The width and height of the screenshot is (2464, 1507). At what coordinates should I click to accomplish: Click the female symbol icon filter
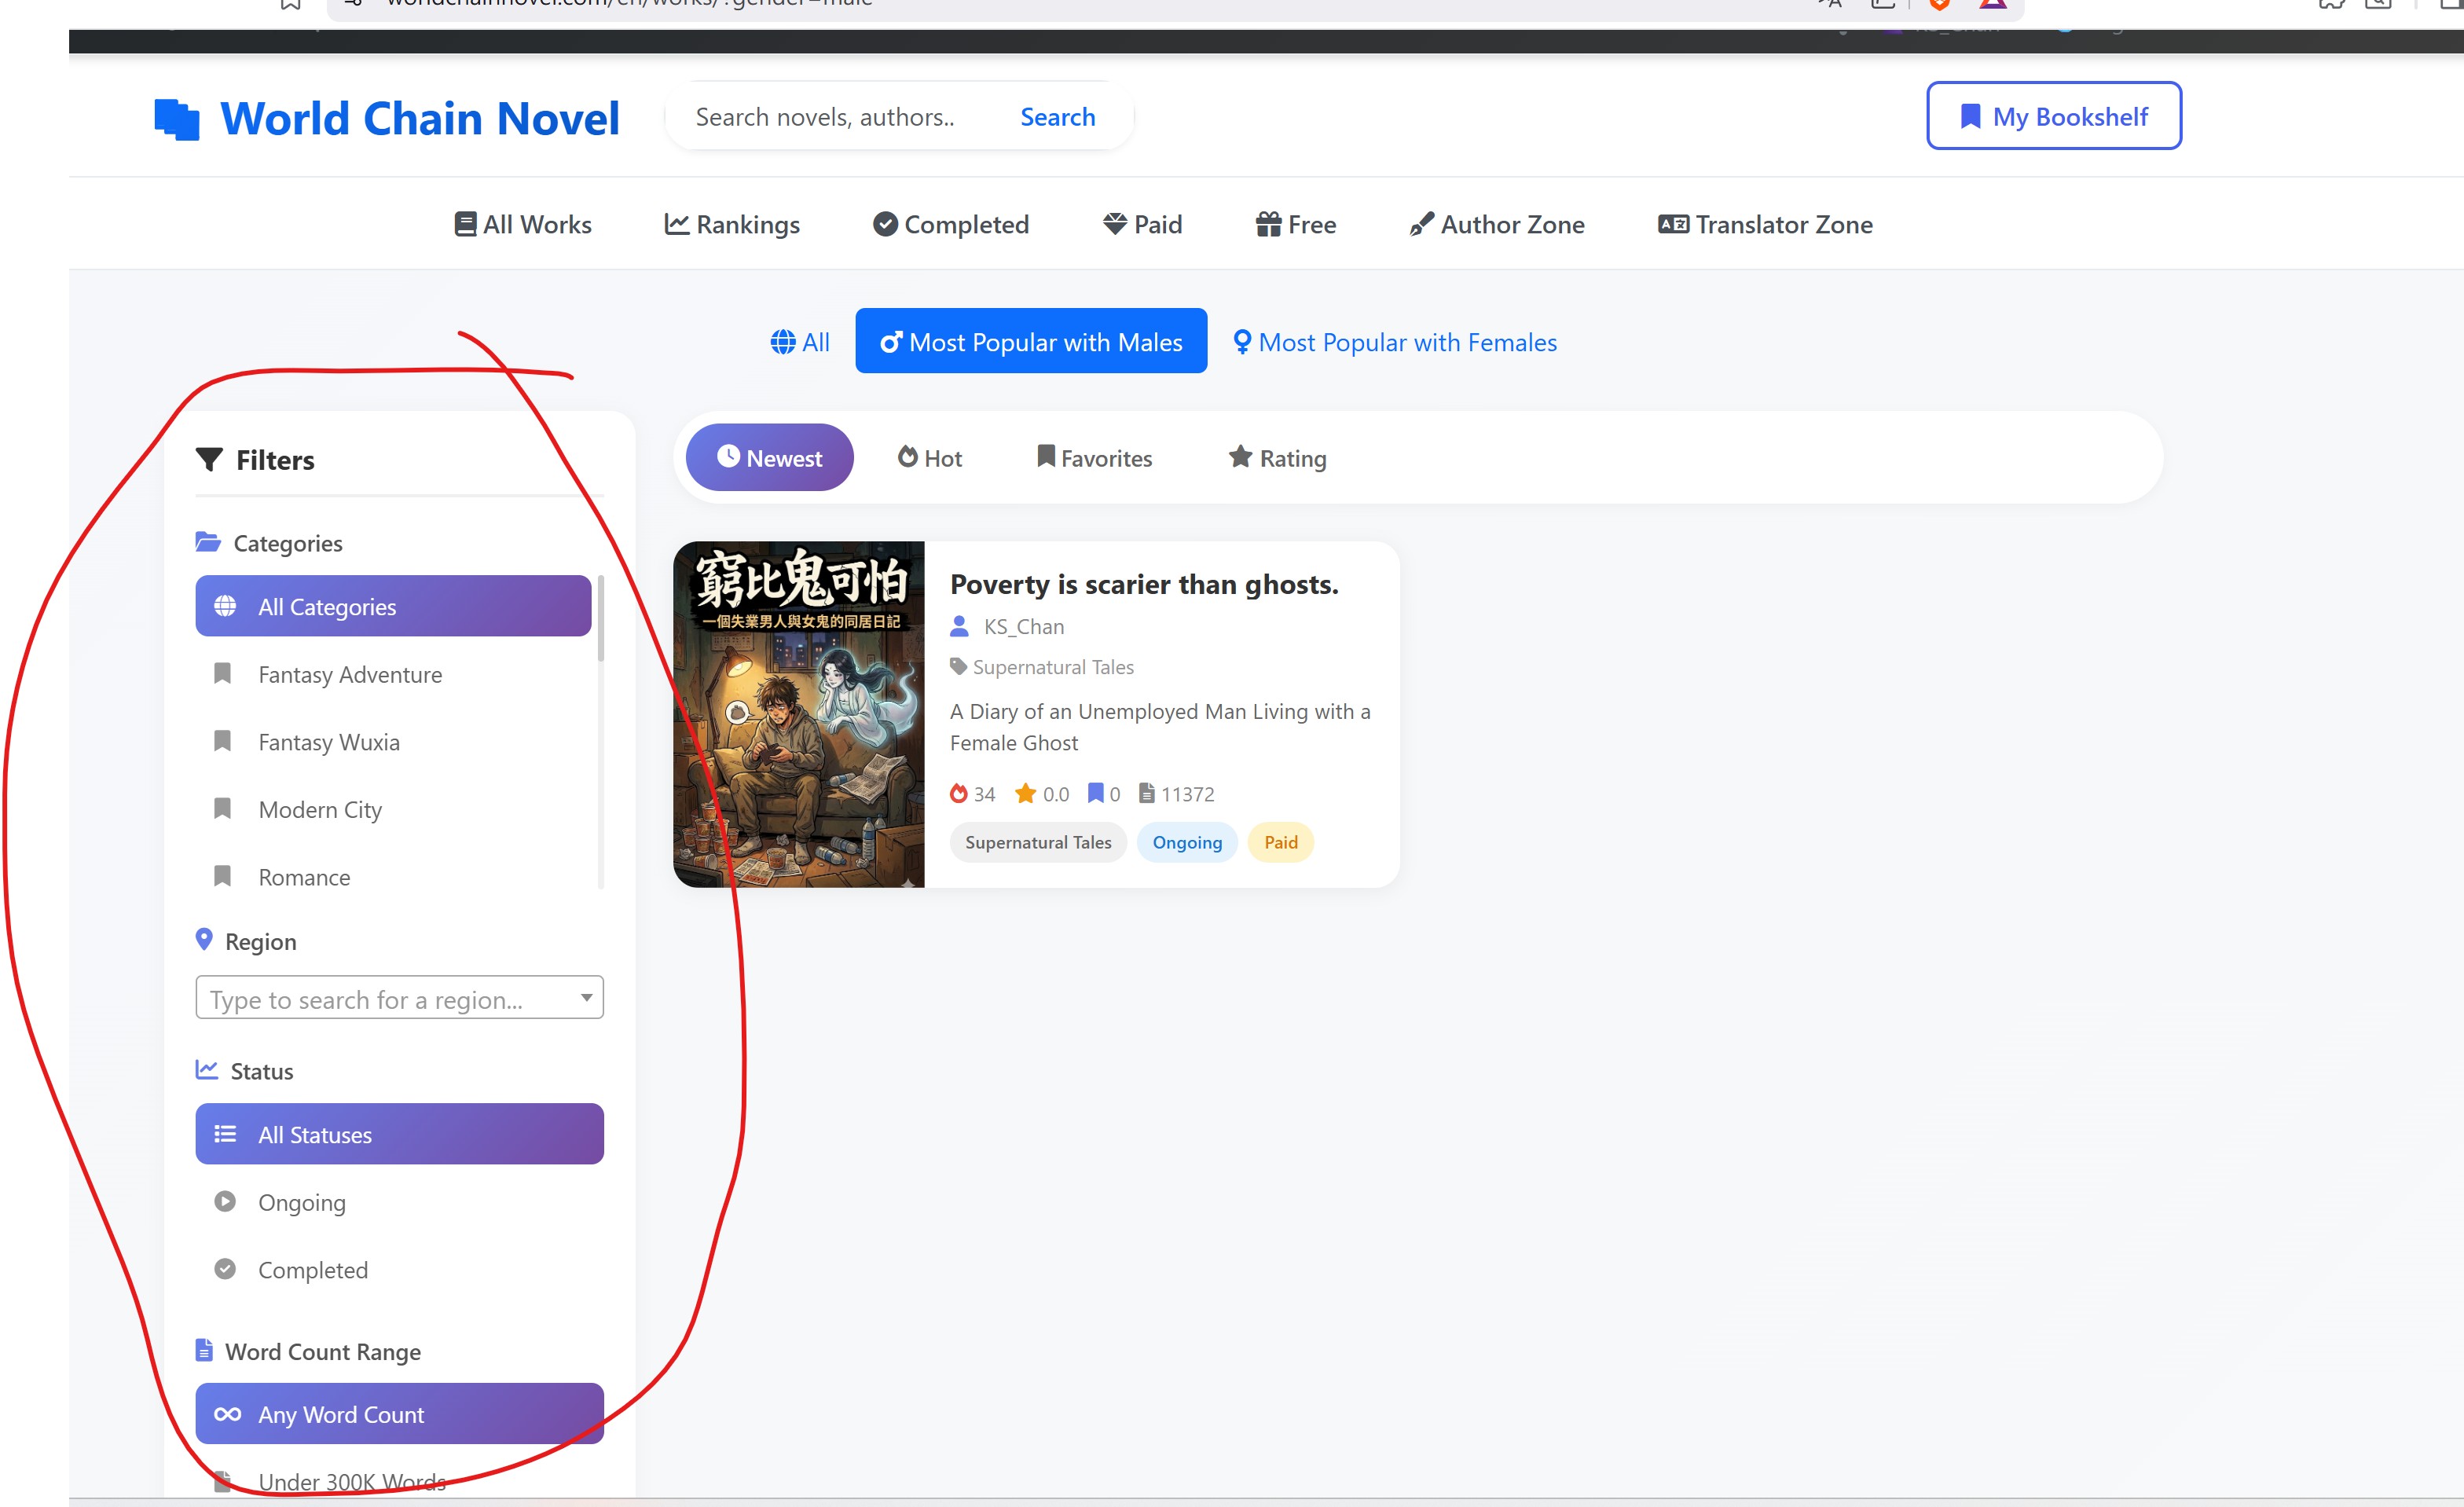click(1242, 342)
